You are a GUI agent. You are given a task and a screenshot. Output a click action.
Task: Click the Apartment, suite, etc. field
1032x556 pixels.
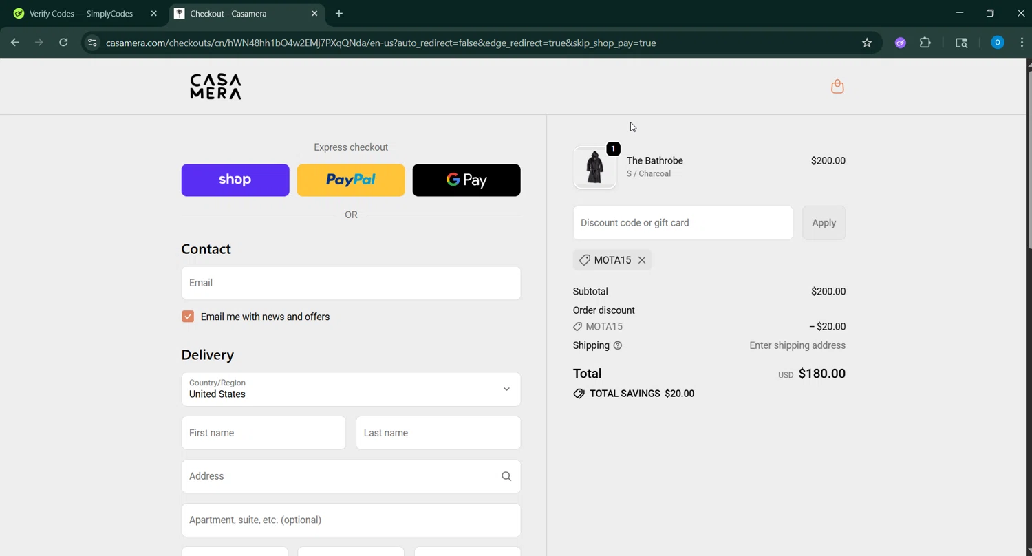coord(351,520)
